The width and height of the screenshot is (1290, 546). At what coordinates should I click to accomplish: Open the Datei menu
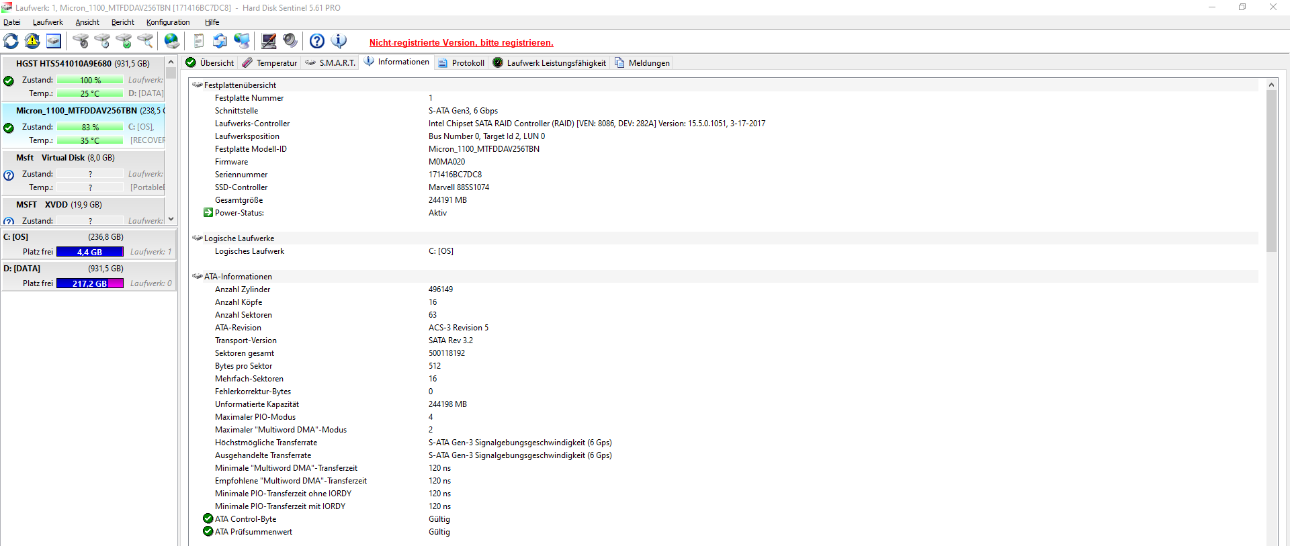click(12, 22)
